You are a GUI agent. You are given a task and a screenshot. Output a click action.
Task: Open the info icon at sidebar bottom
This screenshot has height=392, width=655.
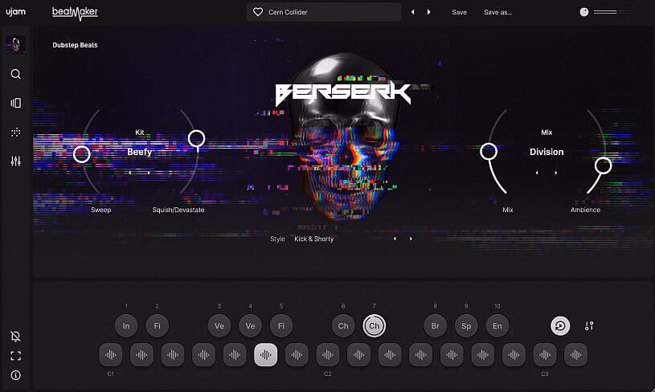point(16,375)
